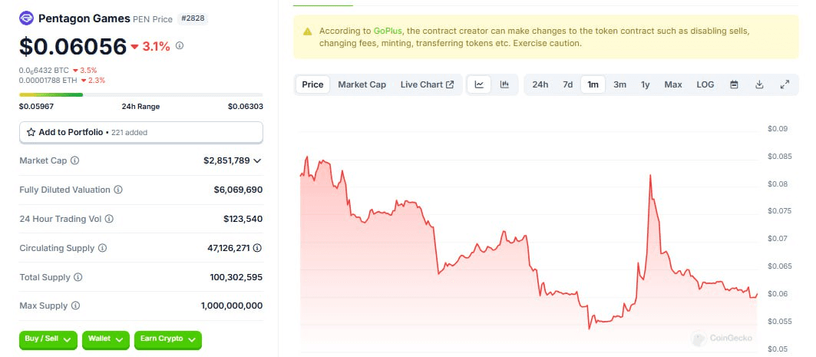
Task: Select the 24h time range
Action: [x=540, y=84]
